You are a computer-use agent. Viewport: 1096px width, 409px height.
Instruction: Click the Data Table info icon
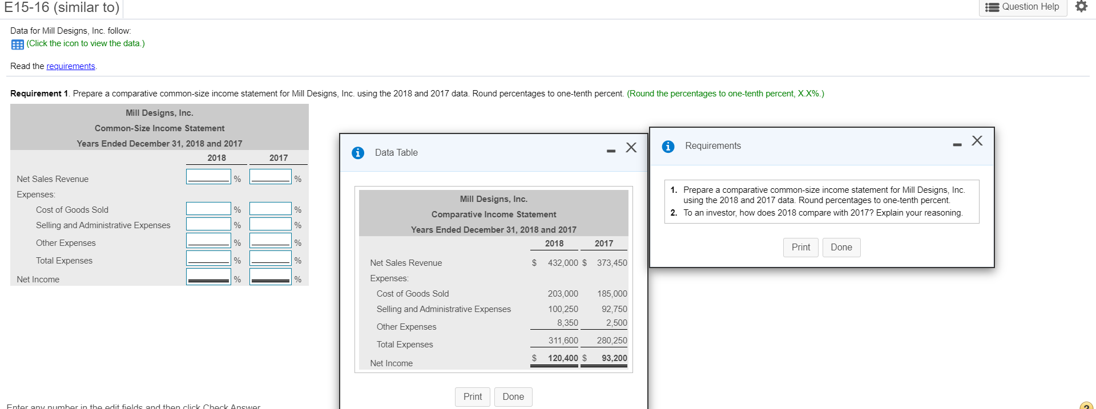[x=358, y=152]
